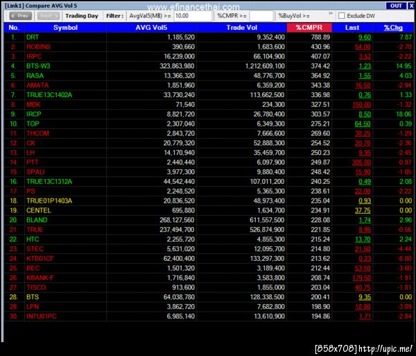Select the LH symbol
This screenshot has width=416, height=356.
coord(31,153)
